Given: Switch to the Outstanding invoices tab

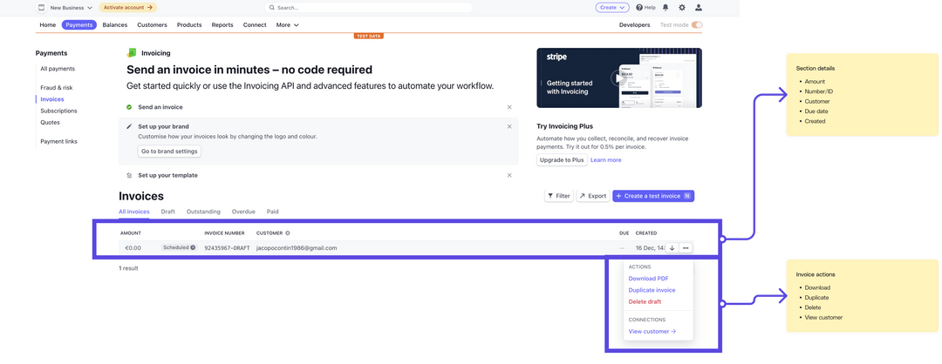Looking at the screenshot, I should pyautogui.click(x=203, y=212).
